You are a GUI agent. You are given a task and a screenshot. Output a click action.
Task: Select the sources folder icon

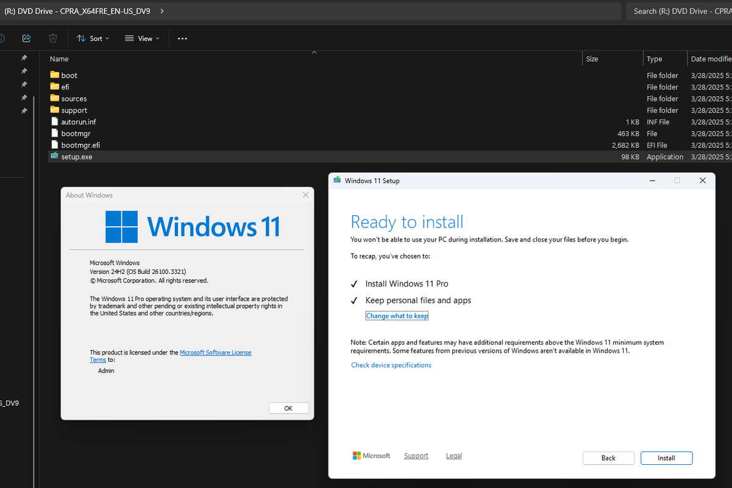(55, 98)
